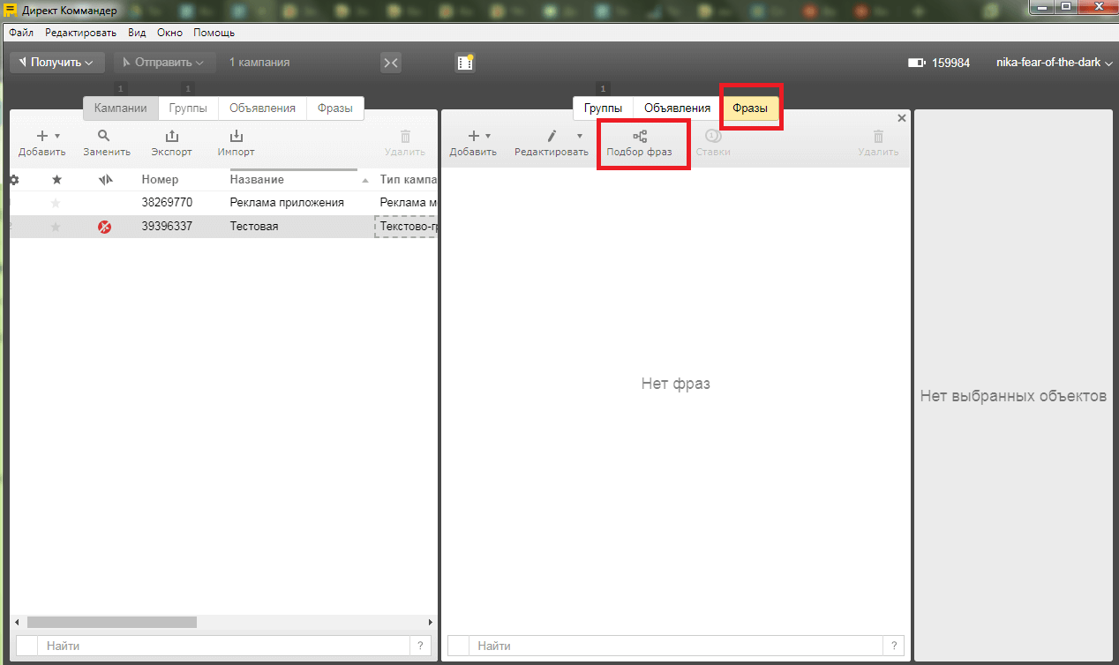This screenshot has width=1119, height=665.
Task: Click the film strip video icon
Action: pyautogui.click(x=465, y=63)
